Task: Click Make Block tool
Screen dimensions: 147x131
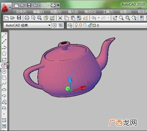Action: [4, 108]
